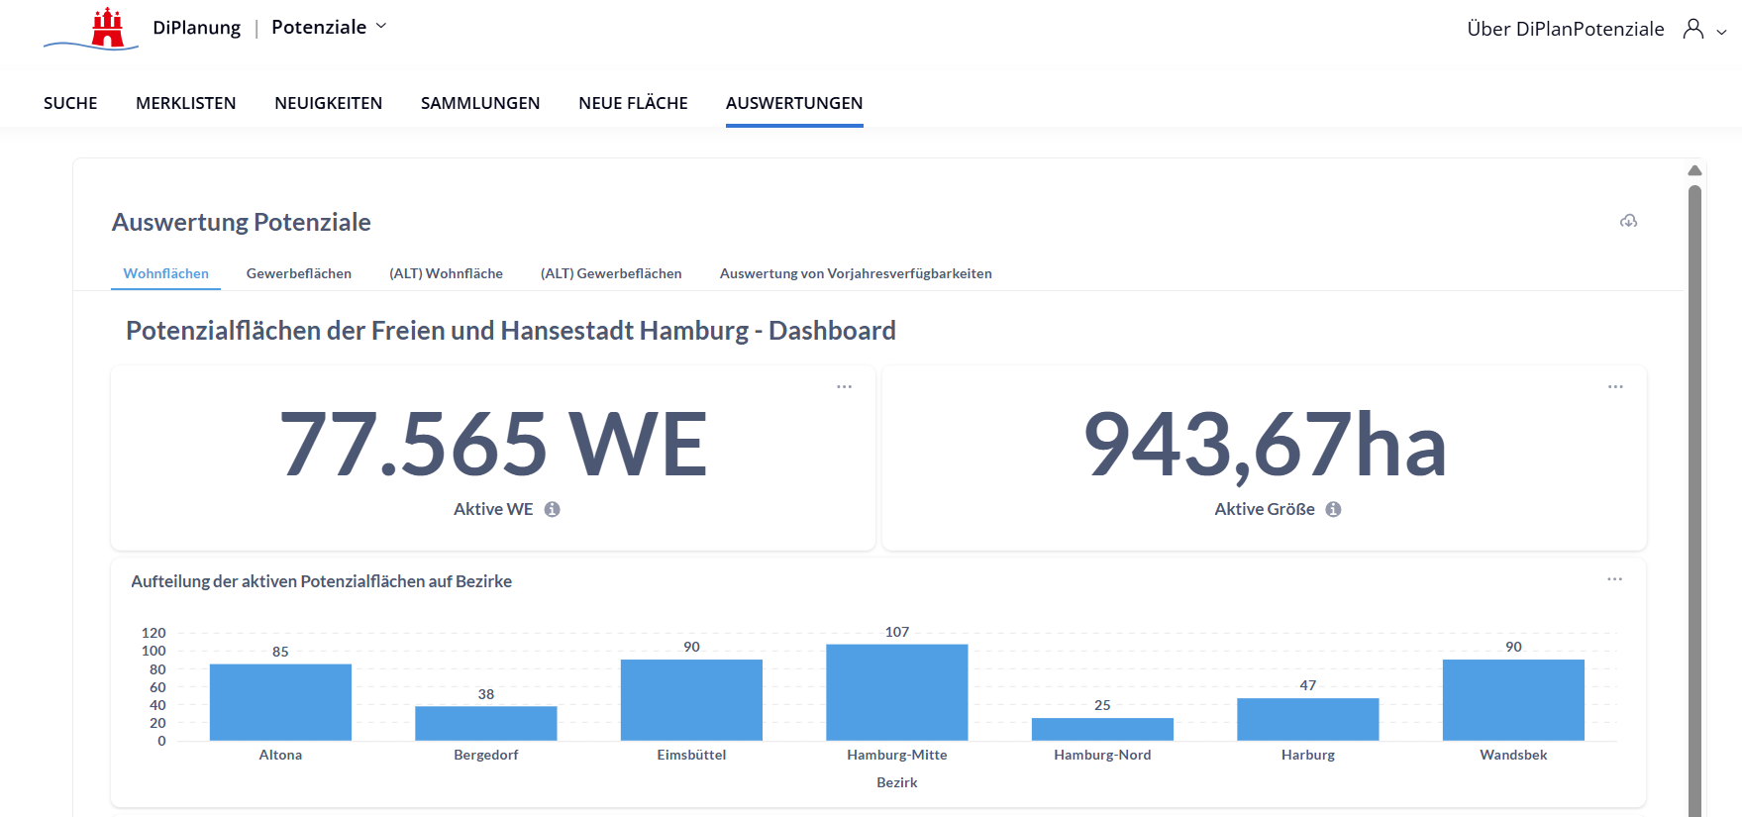Open the MERKLISTEN navigation item
Screen dimensions: 1742x817
click(x=185, y=103)
